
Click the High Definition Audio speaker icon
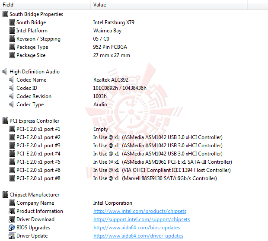tap(5, 72)
